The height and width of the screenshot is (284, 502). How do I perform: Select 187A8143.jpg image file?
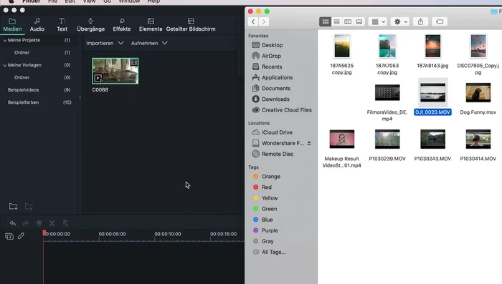(432, 51)
